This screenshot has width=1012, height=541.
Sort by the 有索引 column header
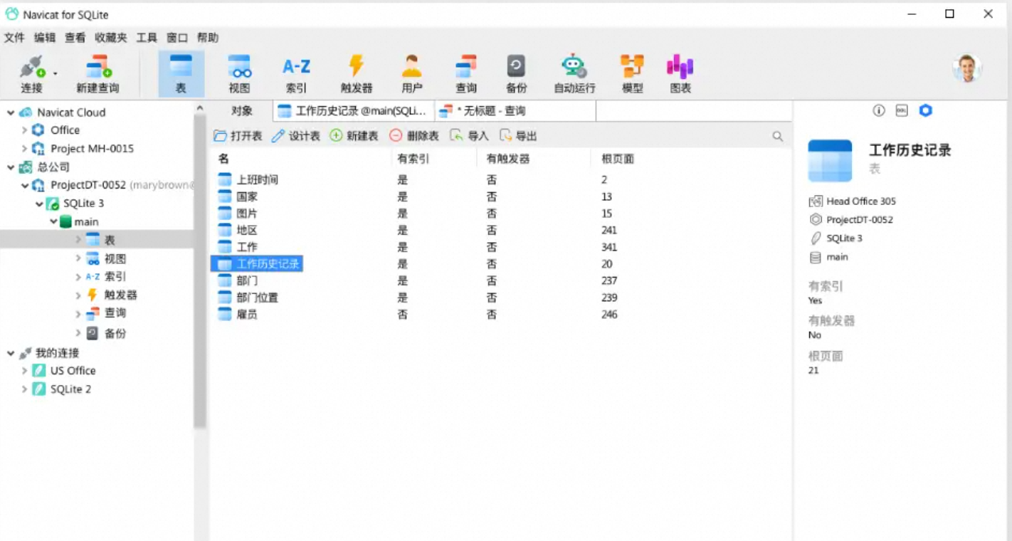pyautogui.click(x=434, y=159)
